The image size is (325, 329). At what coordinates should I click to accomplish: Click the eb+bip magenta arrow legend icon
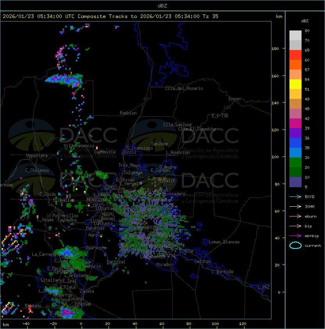(x=295, y=236)
